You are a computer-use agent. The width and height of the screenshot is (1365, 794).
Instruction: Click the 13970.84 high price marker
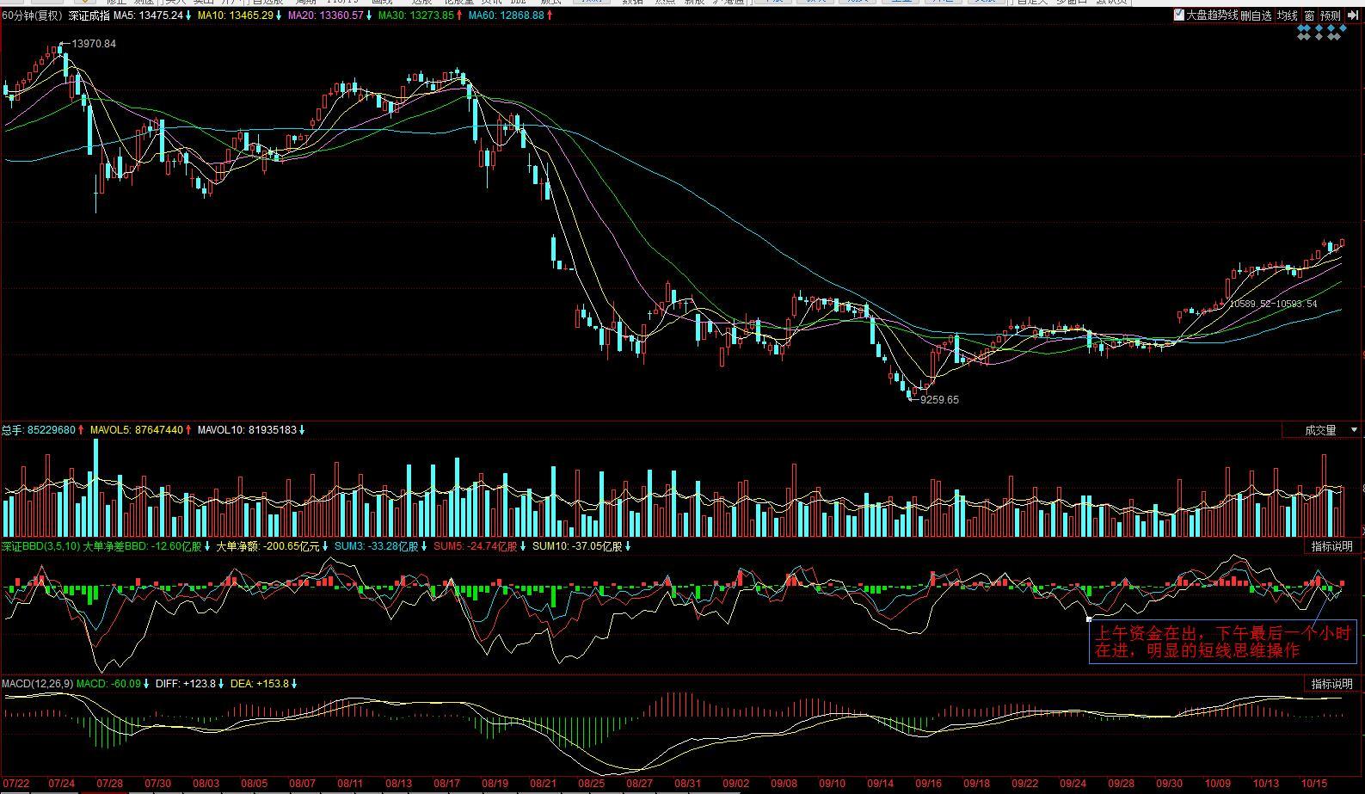click(x=93, y=43)
